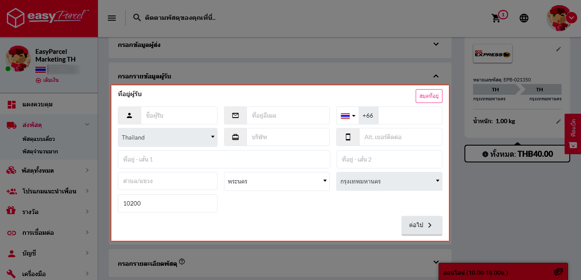Viewport: 581px width, 280px height.
Task: Open the shopping cart icon
Action: click(x=496, y=18)
